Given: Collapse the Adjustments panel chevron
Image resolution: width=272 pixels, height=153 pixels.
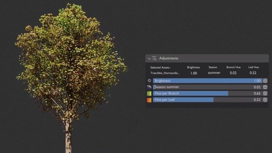Looking at the screenshot, I should (149, 59).
